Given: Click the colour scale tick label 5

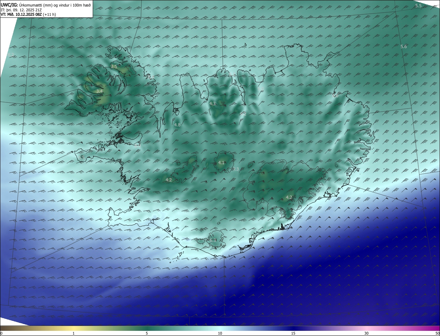Looking at the screenshot, I should 147,333.
